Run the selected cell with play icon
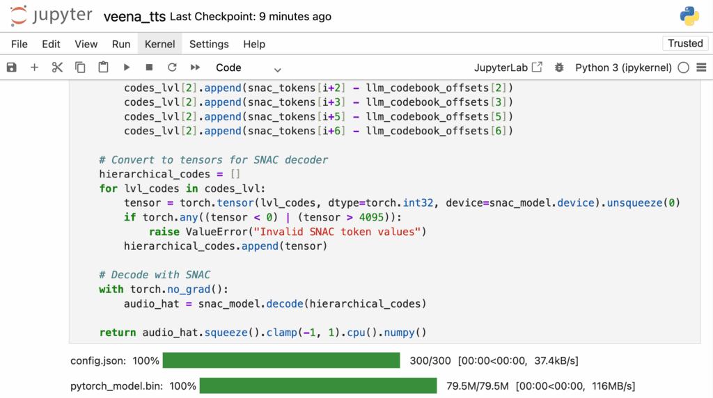This screenshot has width=713, height=398. pyautogui.click(x=126, y=67)
